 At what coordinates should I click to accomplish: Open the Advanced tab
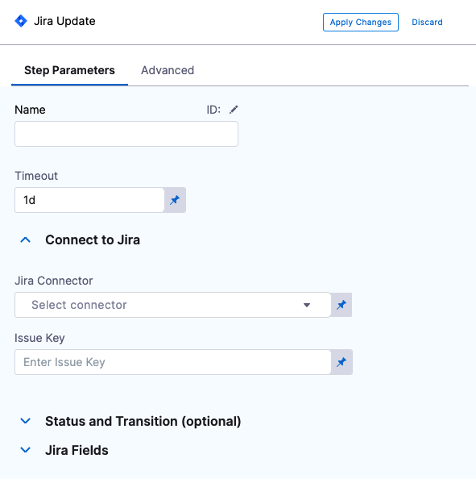click(168, 70)
